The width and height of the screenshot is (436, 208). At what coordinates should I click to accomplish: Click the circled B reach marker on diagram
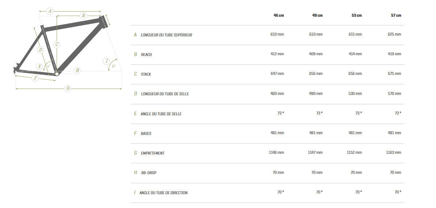click(83, 15)
